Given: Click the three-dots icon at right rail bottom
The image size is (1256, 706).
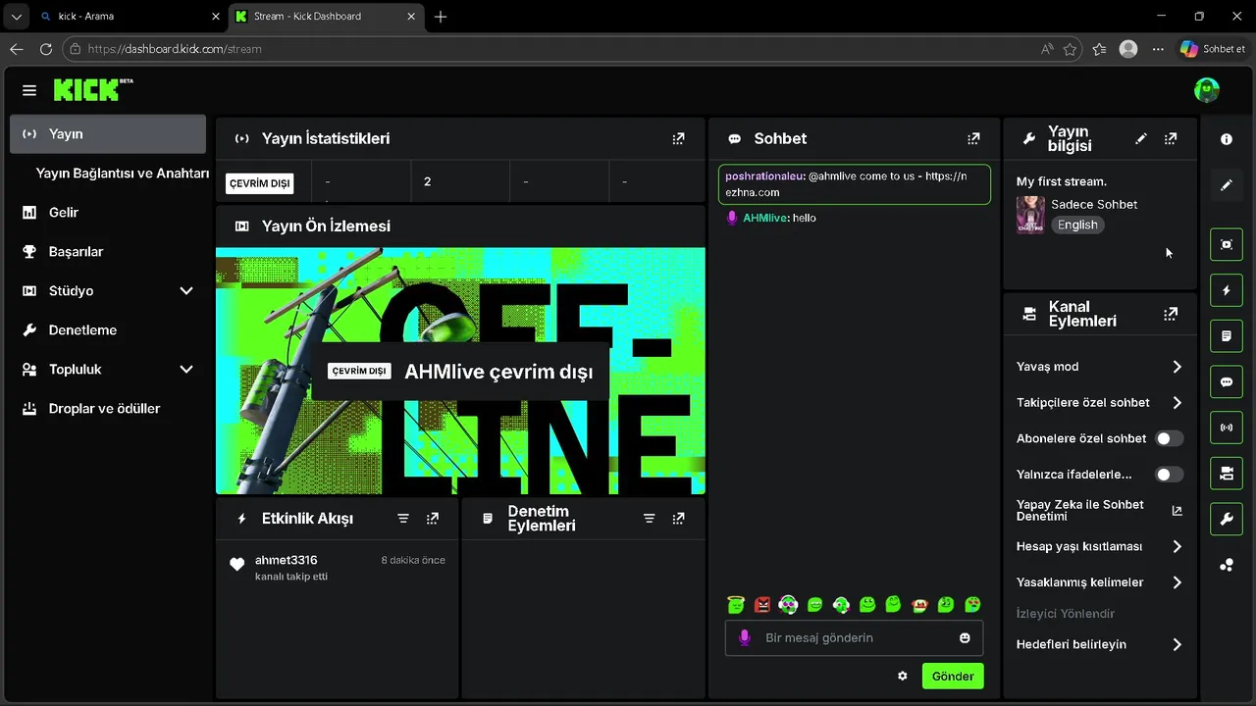Looking at the screenshot, I should point(1227,565).
